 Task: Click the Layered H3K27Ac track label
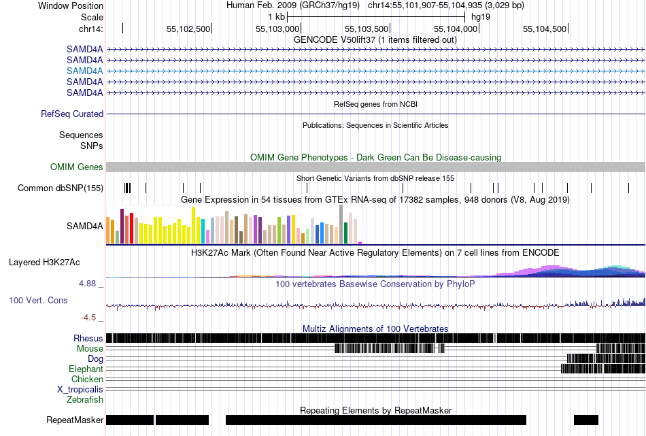pos(44,262)
